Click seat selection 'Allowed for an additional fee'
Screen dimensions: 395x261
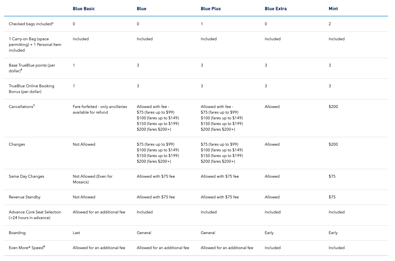(x=99, y=212)
